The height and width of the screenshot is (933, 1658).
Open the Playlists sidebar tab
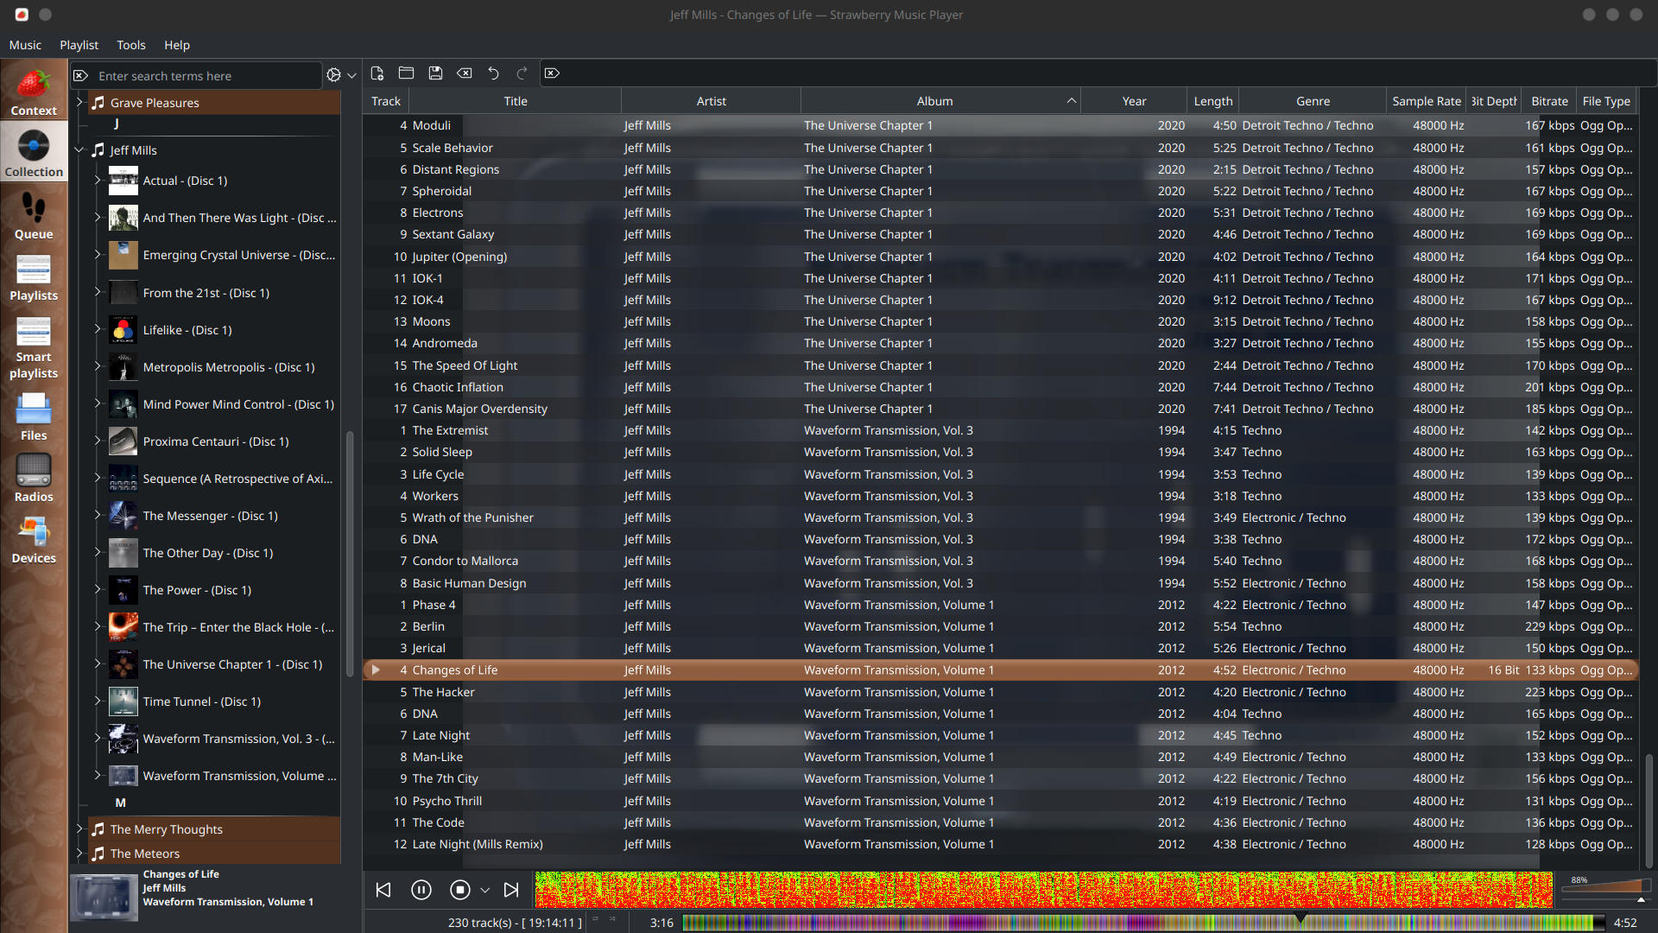pyautogui.click(x=34, y=276)
